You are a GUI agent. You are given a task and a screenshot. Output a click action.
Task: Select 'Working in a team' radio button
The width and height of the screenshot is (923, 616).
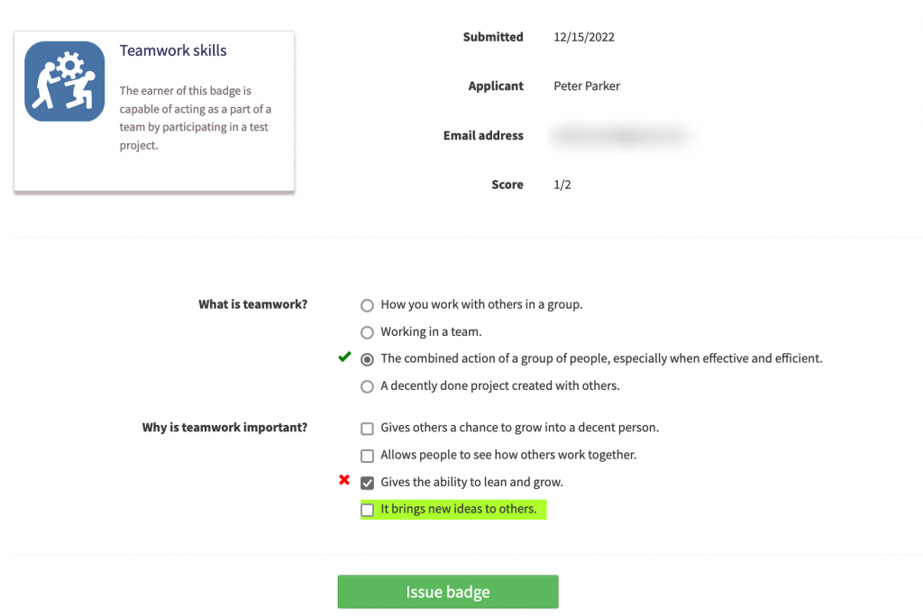pyautogui.click(x=367, y=332)
